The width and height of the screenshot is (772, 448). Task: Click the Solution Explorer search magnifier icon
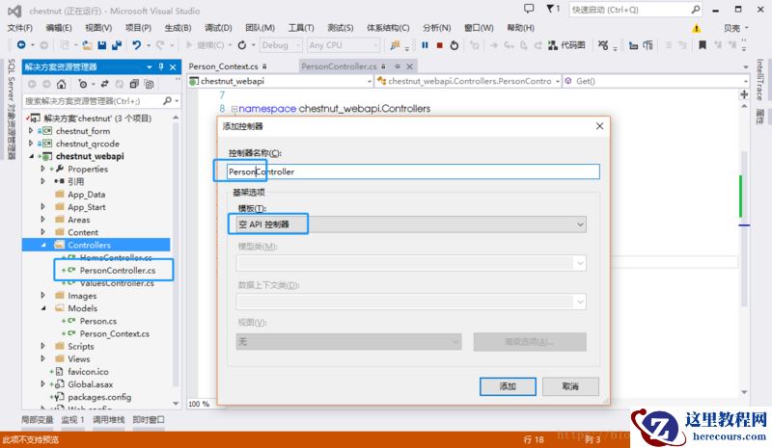pyautogui.click(x=167, y=101)
